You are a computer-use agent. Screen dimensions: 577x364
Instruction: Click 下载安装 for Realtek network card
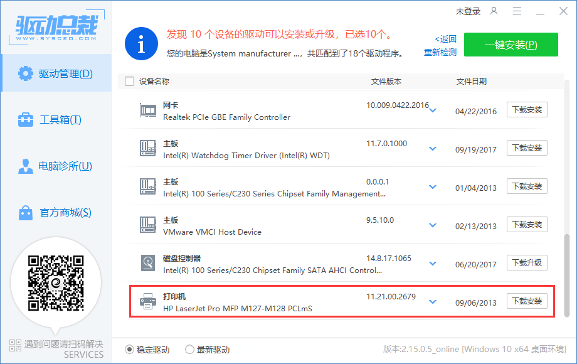click(x=527, y=110)
